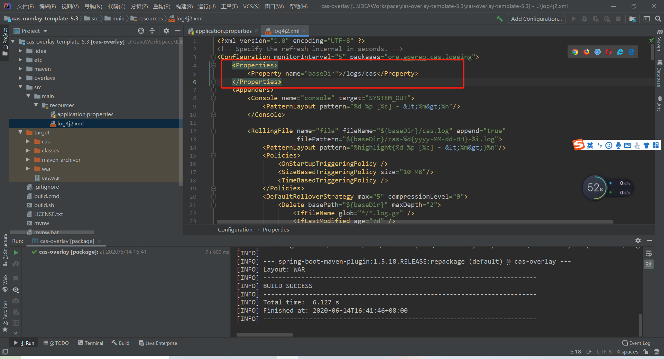664x359 pixels.
Task: Click the Scroll to End icon in Run console
Action: tap(649, 264)
